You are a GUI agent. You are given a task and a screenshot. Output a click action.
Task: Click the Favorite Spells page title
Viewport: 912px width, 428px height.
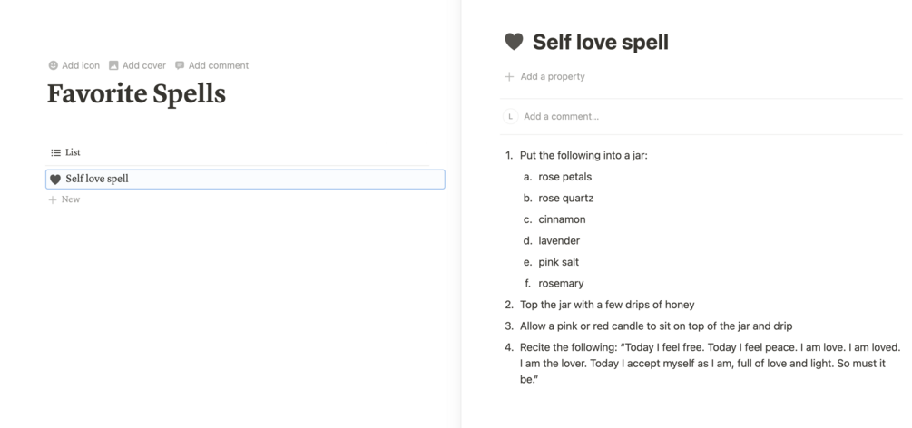click(136, 93)
